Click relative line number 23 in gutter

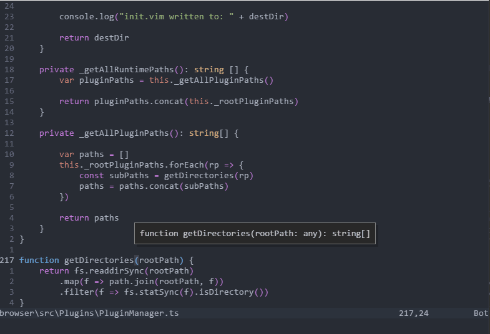click(9, 17)
